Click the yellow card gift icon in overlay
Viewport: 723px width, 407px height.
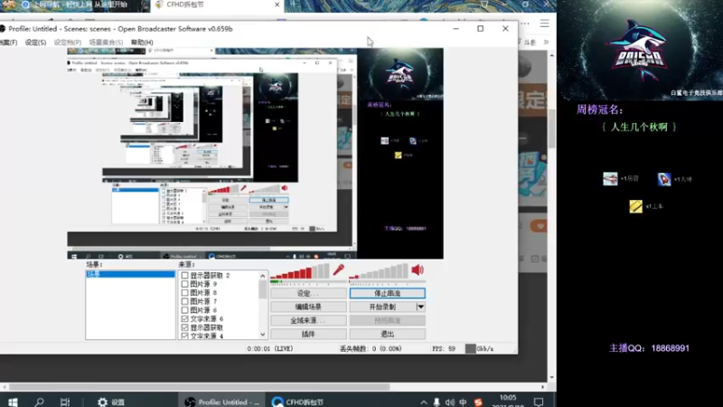pos(635,206)
